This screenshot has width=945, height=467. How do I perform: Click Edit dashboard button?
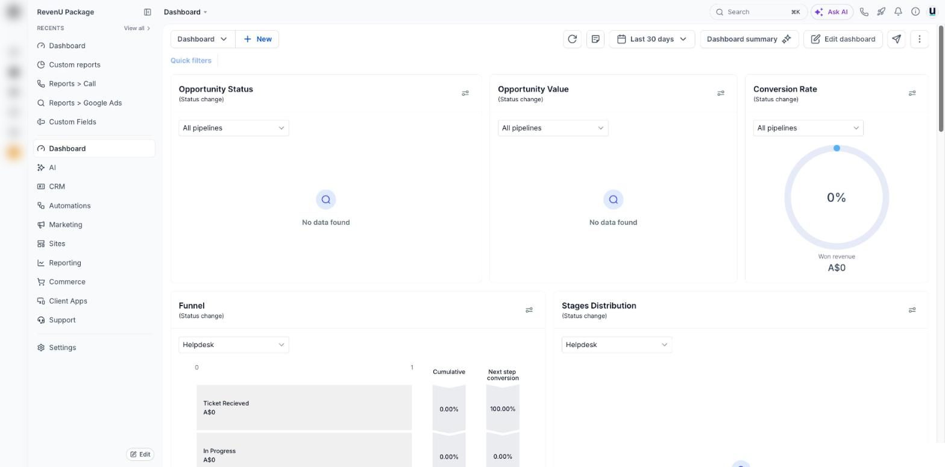[843, 39]
